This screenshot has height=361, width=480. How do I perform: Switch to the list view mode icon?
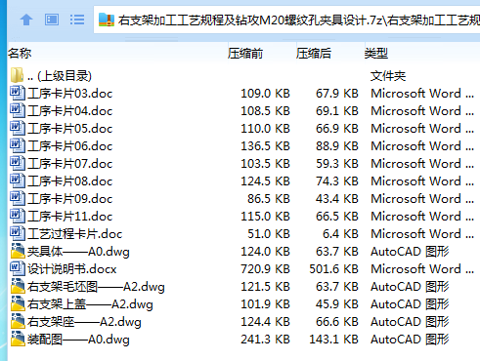click(77, 20)
